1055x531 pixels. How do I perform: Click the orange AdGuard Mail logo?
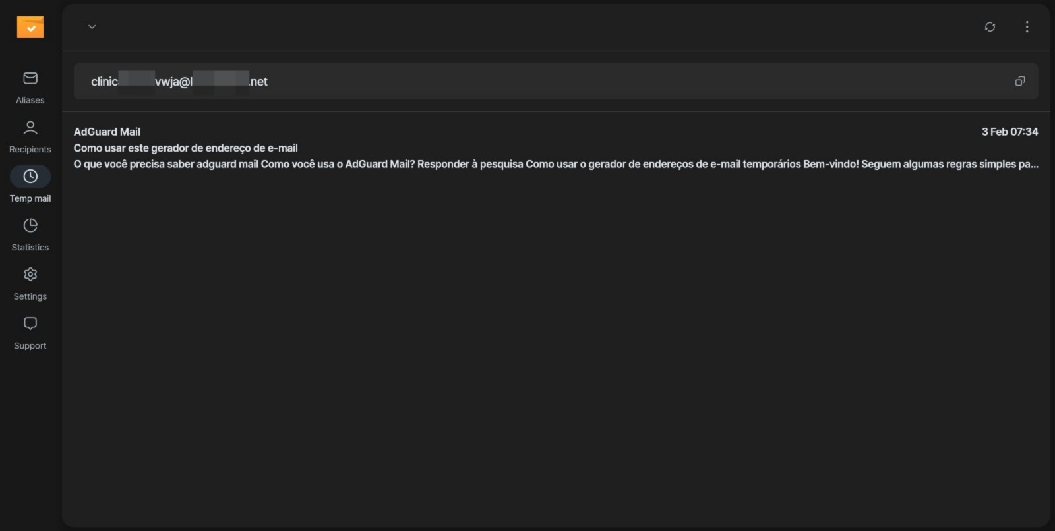point(30,27)
